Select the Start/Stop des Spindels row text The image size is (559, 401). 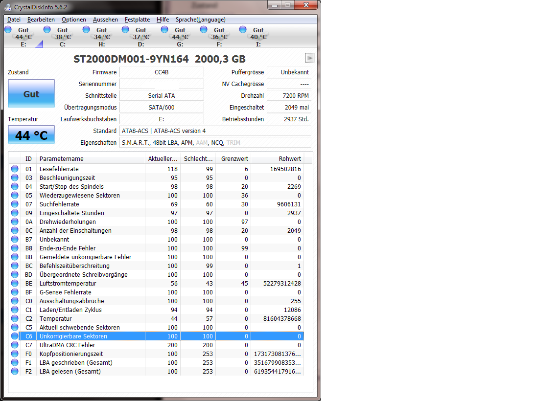[71, 187]
